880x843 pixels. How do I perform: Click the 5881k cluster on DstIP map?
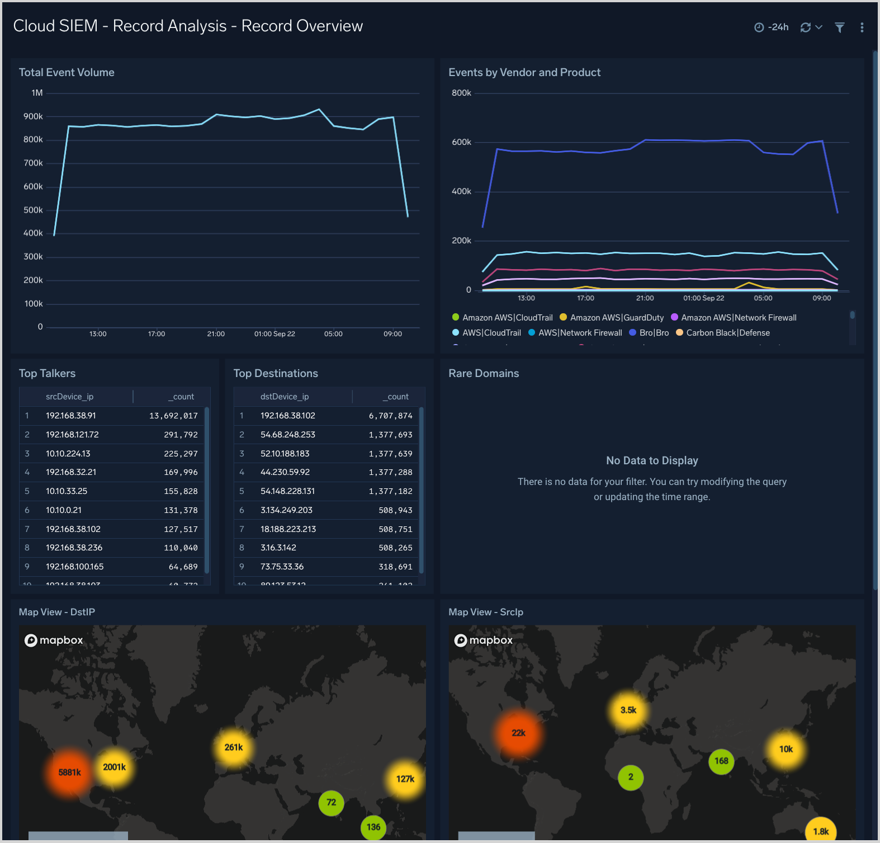tap(69, 773)
